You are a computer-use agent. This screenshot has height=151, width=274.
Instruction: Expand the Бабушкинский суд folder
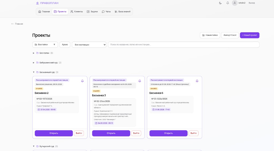pos(33,62)
